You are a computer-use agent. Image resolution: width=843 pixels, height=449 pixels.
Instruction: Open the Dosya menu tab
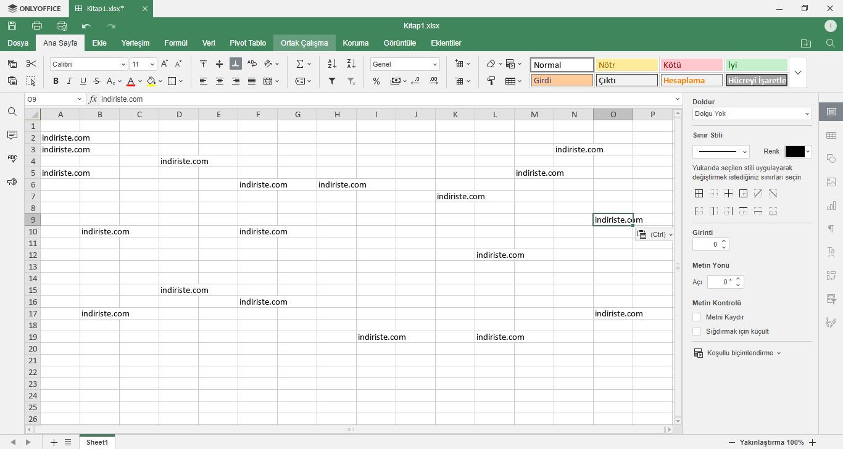pyautogui.click(x=18, y=43)
